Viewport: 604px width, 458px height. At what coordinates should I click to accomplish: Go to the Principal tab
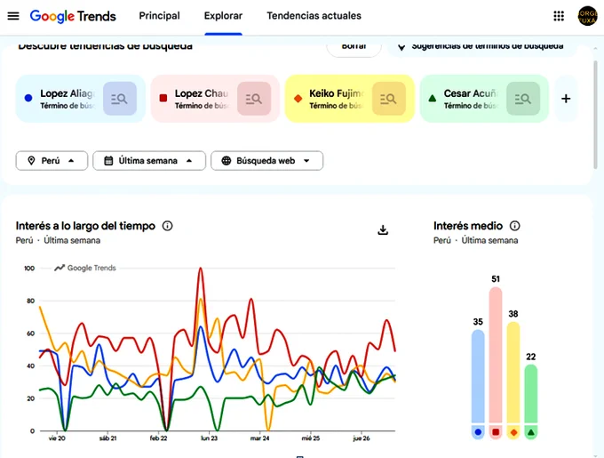pyautogui.click(x=159, y=16)
